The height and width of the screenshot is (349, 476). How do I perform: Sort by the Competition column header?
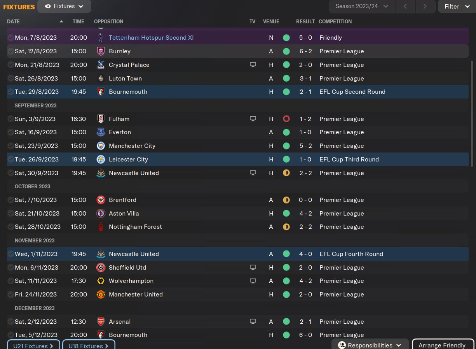click(x=335, y=21)
